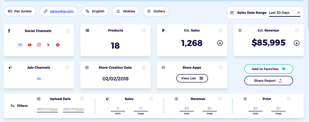
Task: Click the help icon next to Revenue filter
Action: click(220, 99)
